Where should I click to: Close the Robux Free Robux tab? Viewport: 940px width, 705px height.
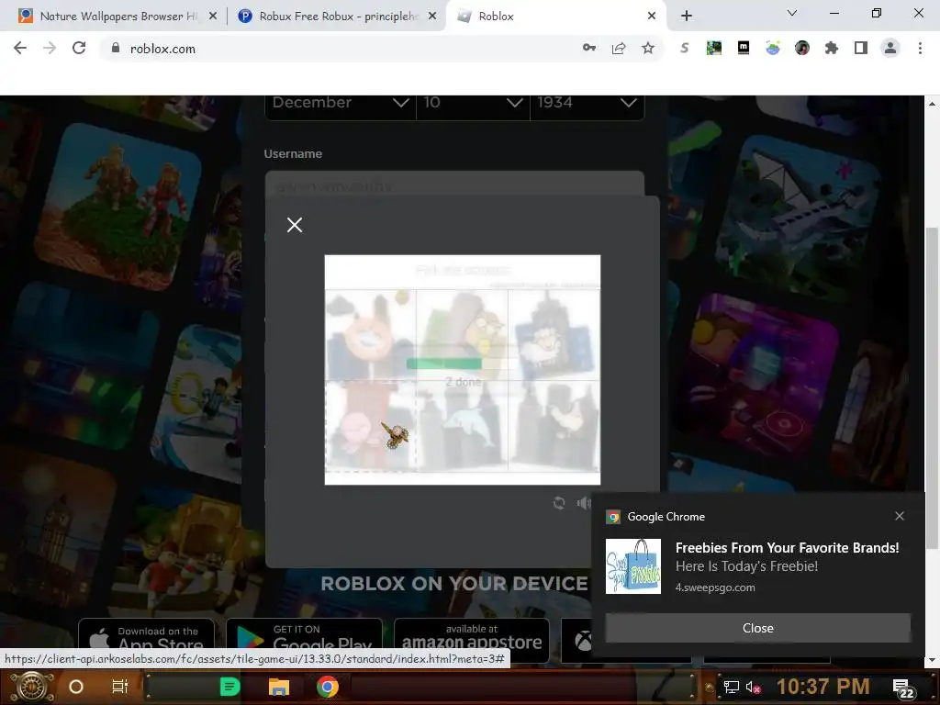point(432,17)
